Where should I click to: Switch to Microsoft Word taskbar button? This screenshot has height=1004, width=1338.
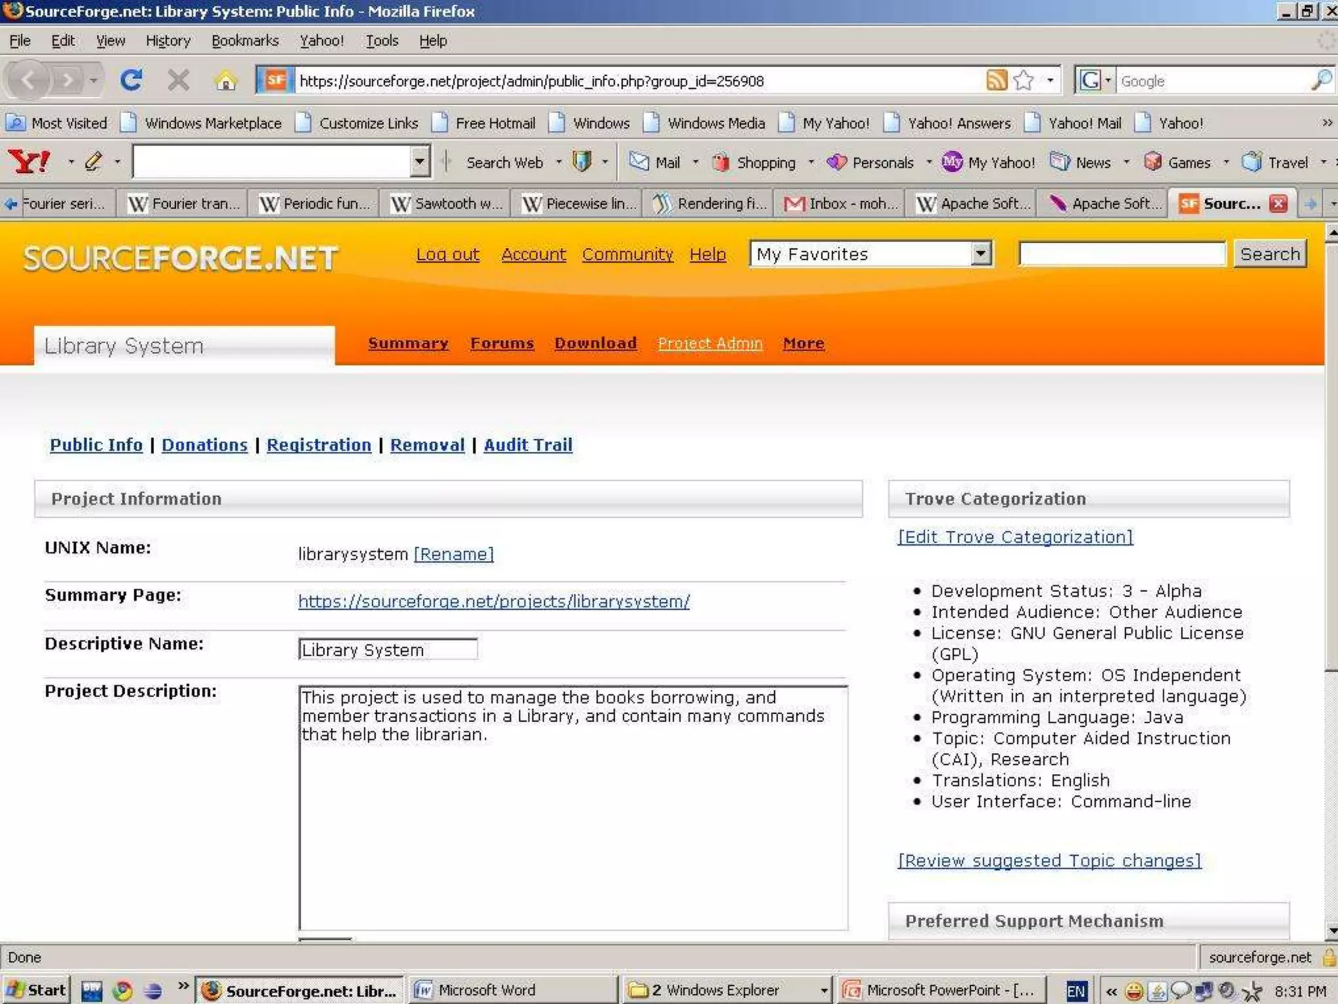[x=513, y=990]
